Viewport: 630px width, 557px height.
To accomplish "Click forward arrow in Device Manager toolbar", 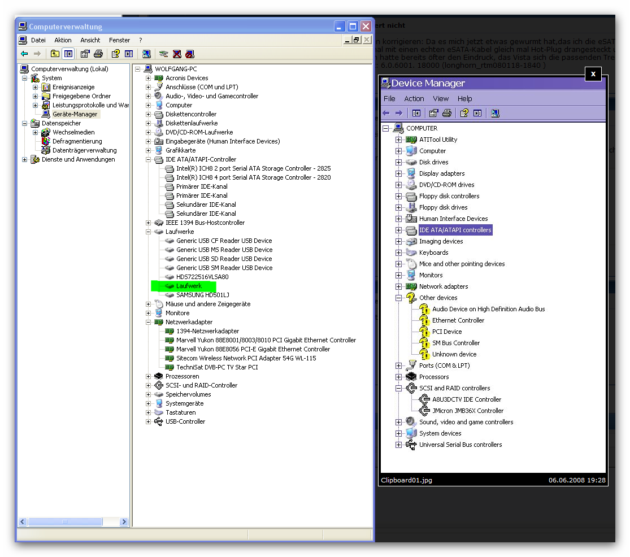I will coord(398,113).
